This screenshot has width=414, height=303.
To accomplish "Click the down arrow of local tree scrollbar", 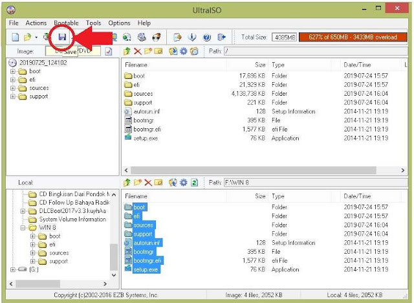I will [x=114, y=275].
